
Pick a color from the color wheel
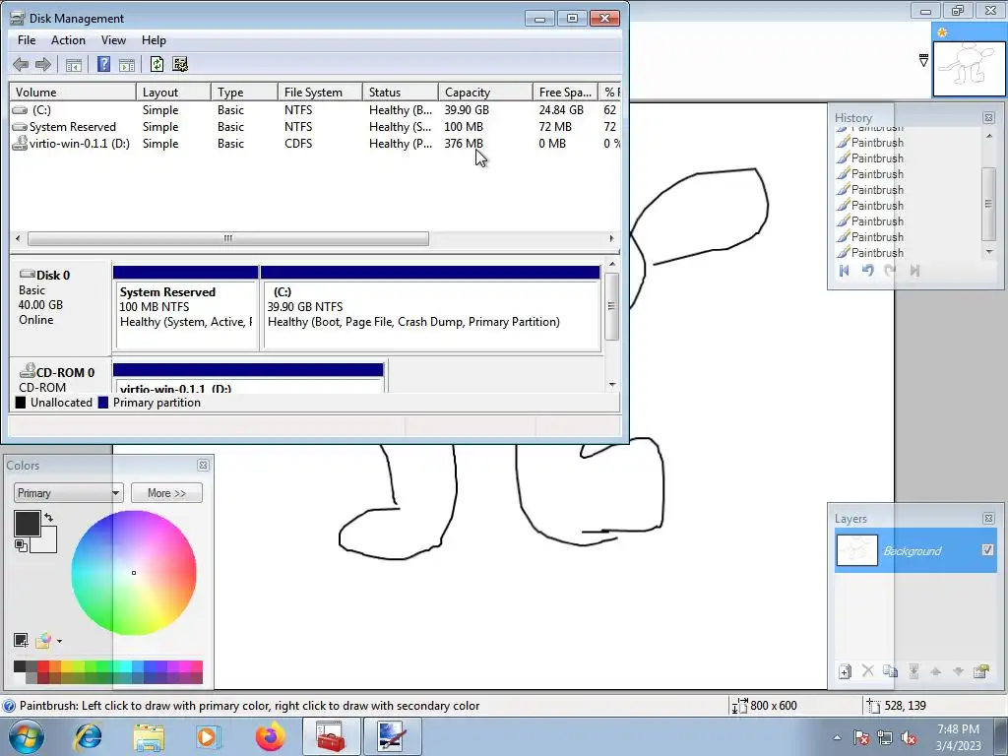pyautogui.click(x=134, y=572)
